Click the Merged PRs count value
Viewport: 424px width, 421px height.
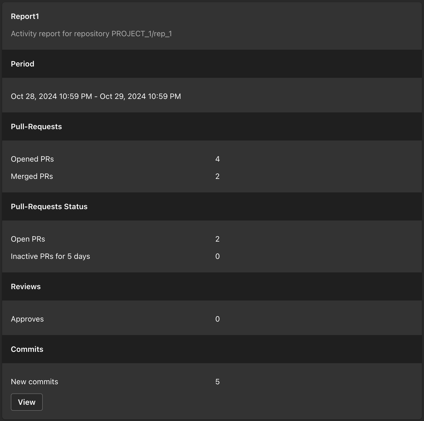tap(217, 176)
